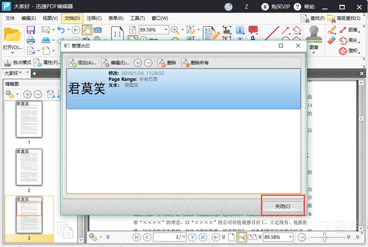Click 添加(A)... to add watermark
The image size is (368, 247).
pos(82,63)
